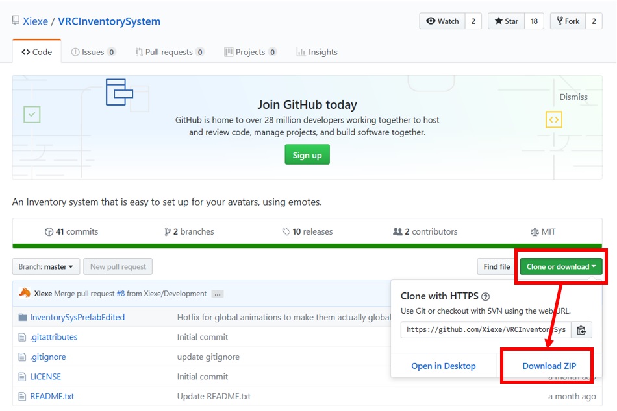This screenshot has width=617, height=411.
Task: Click the MIT license link
Action: tap(543, 231)
